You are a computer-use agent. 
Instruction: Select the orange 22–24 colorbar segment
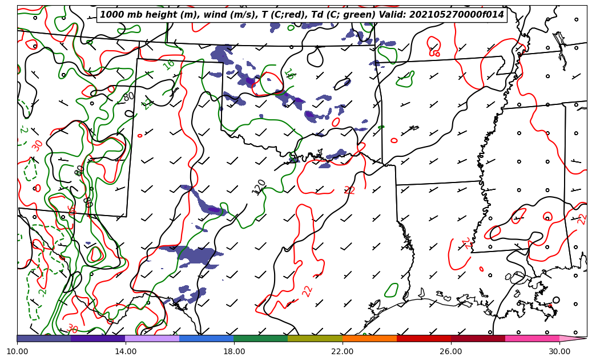coord(369,338)
